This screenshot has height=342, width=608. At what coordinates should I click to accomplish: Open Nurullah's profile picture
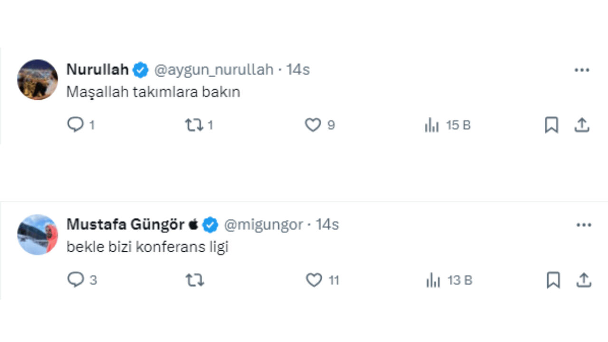[38, 80]
